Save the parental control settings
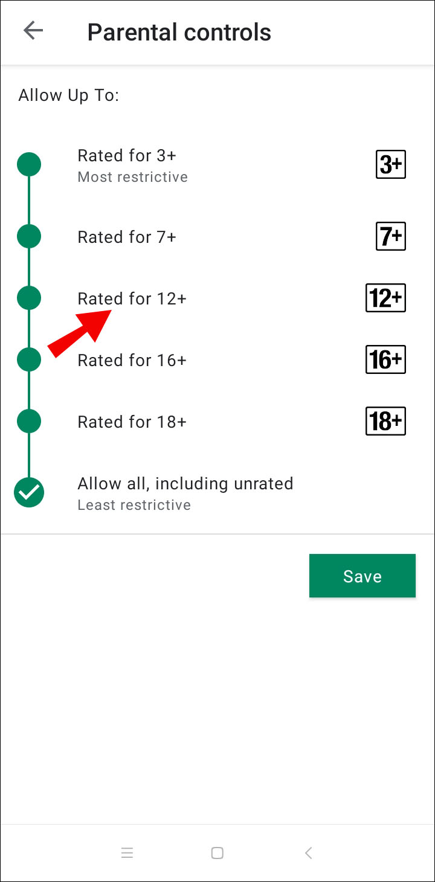The width and height of the screenshot is (435, 882). [362, 576]
